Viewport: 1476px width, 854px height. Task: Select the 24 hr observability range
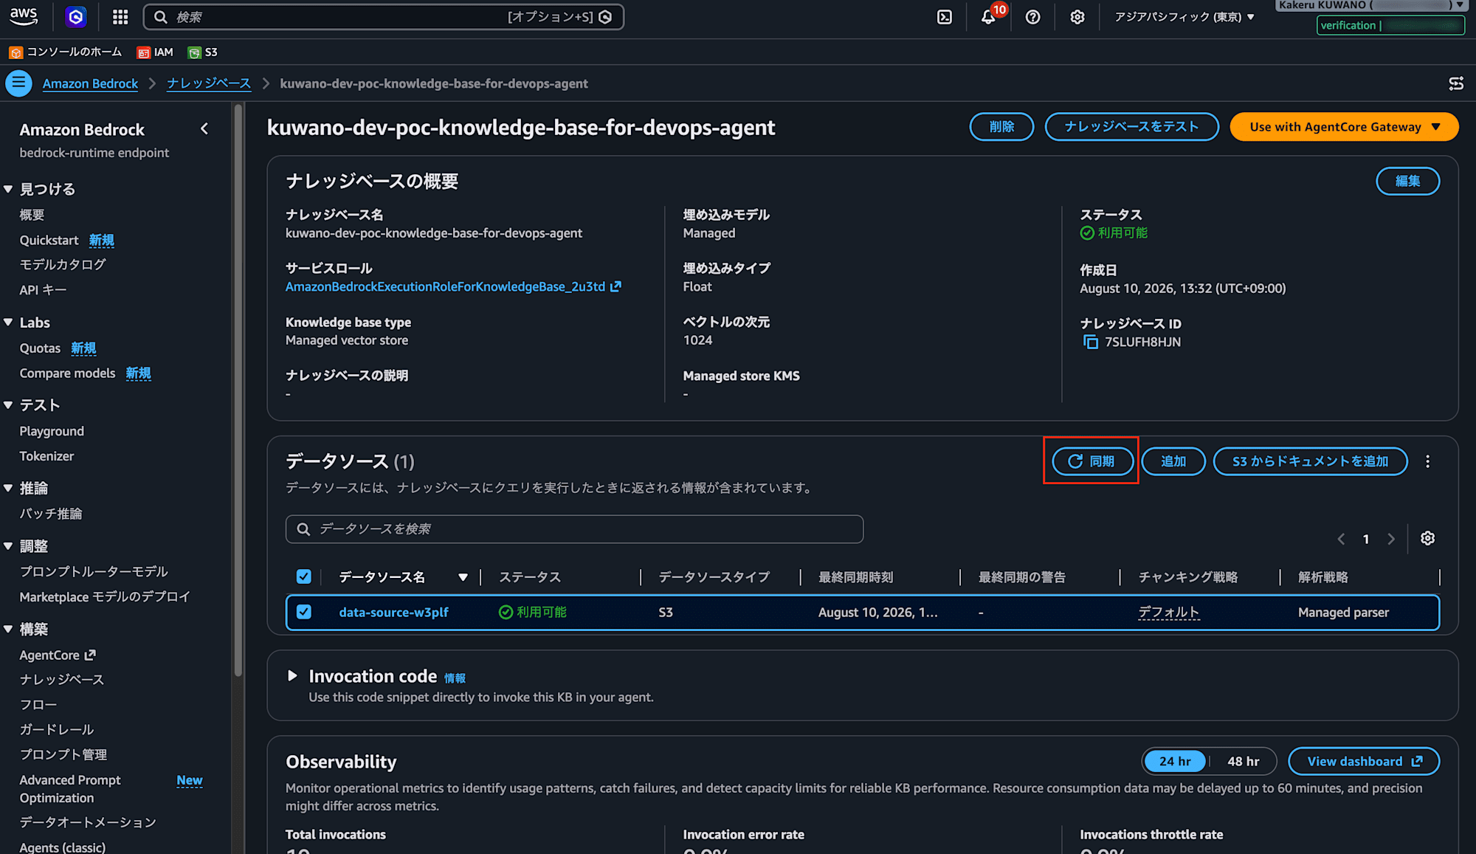click(1174, 761)
